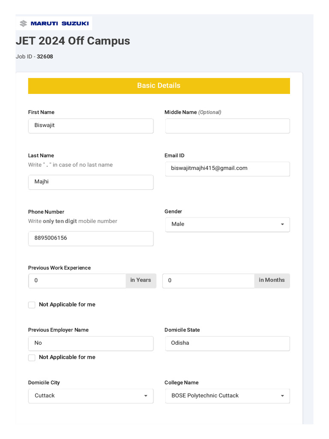Screen dimensions: 329x439
Task: Click the 'in Months' label addon
Action: click(x=272, y=281)
